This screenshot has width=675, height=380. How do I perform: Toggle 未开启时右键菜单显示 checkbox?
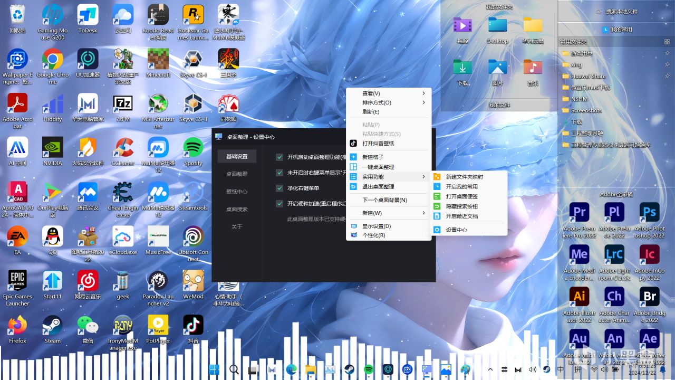click(279, 173)
